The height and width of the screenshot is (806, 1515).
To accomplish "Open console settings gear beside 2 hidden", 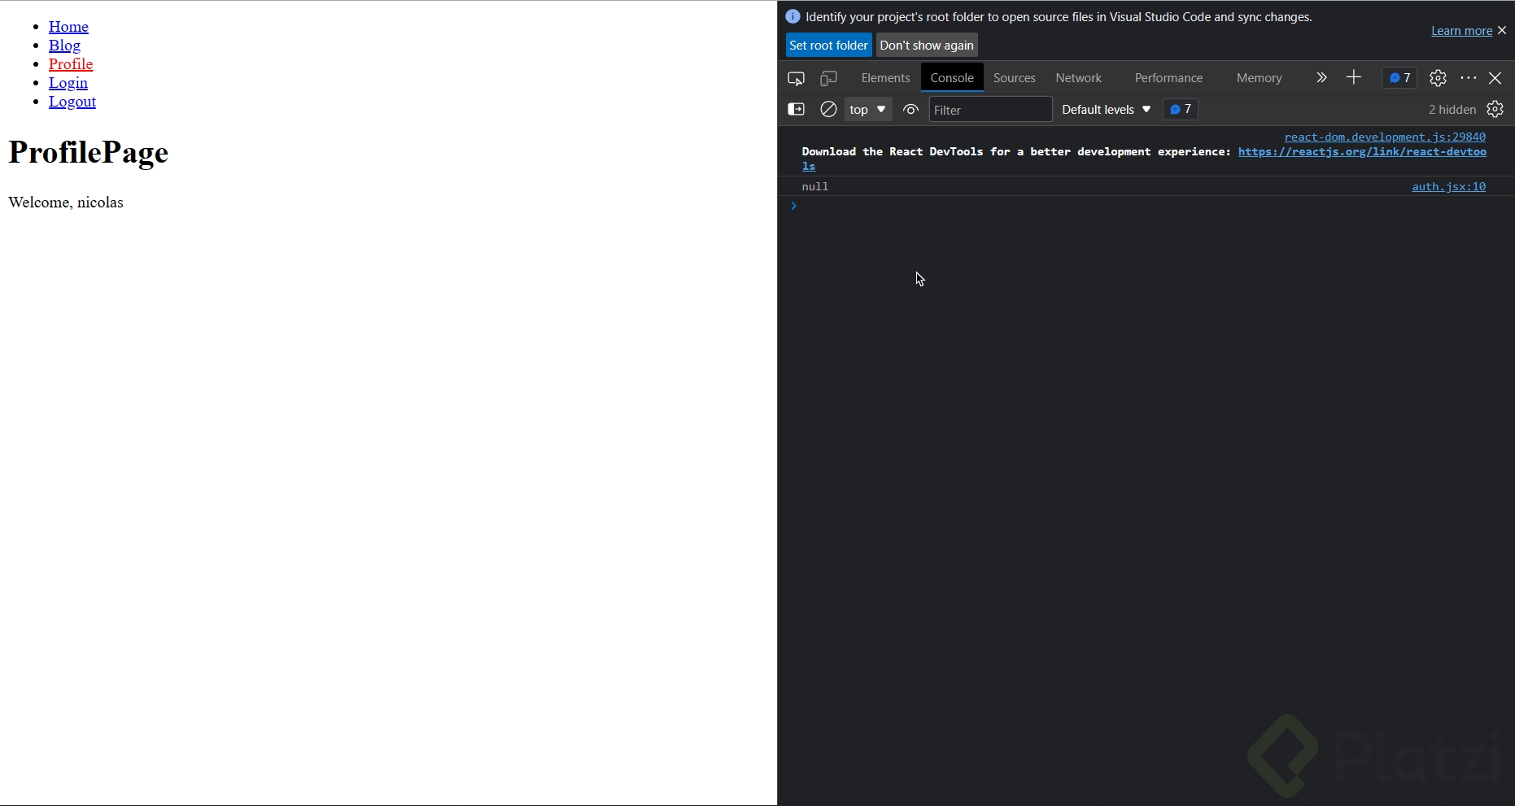I will click(1495, 109).
